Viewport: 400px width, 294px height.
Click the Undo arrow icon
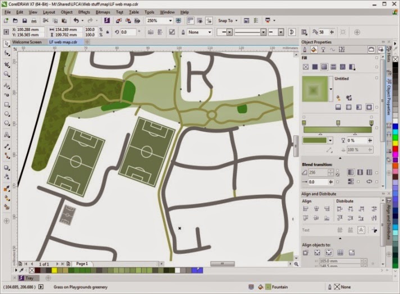[x=76, y=20]
